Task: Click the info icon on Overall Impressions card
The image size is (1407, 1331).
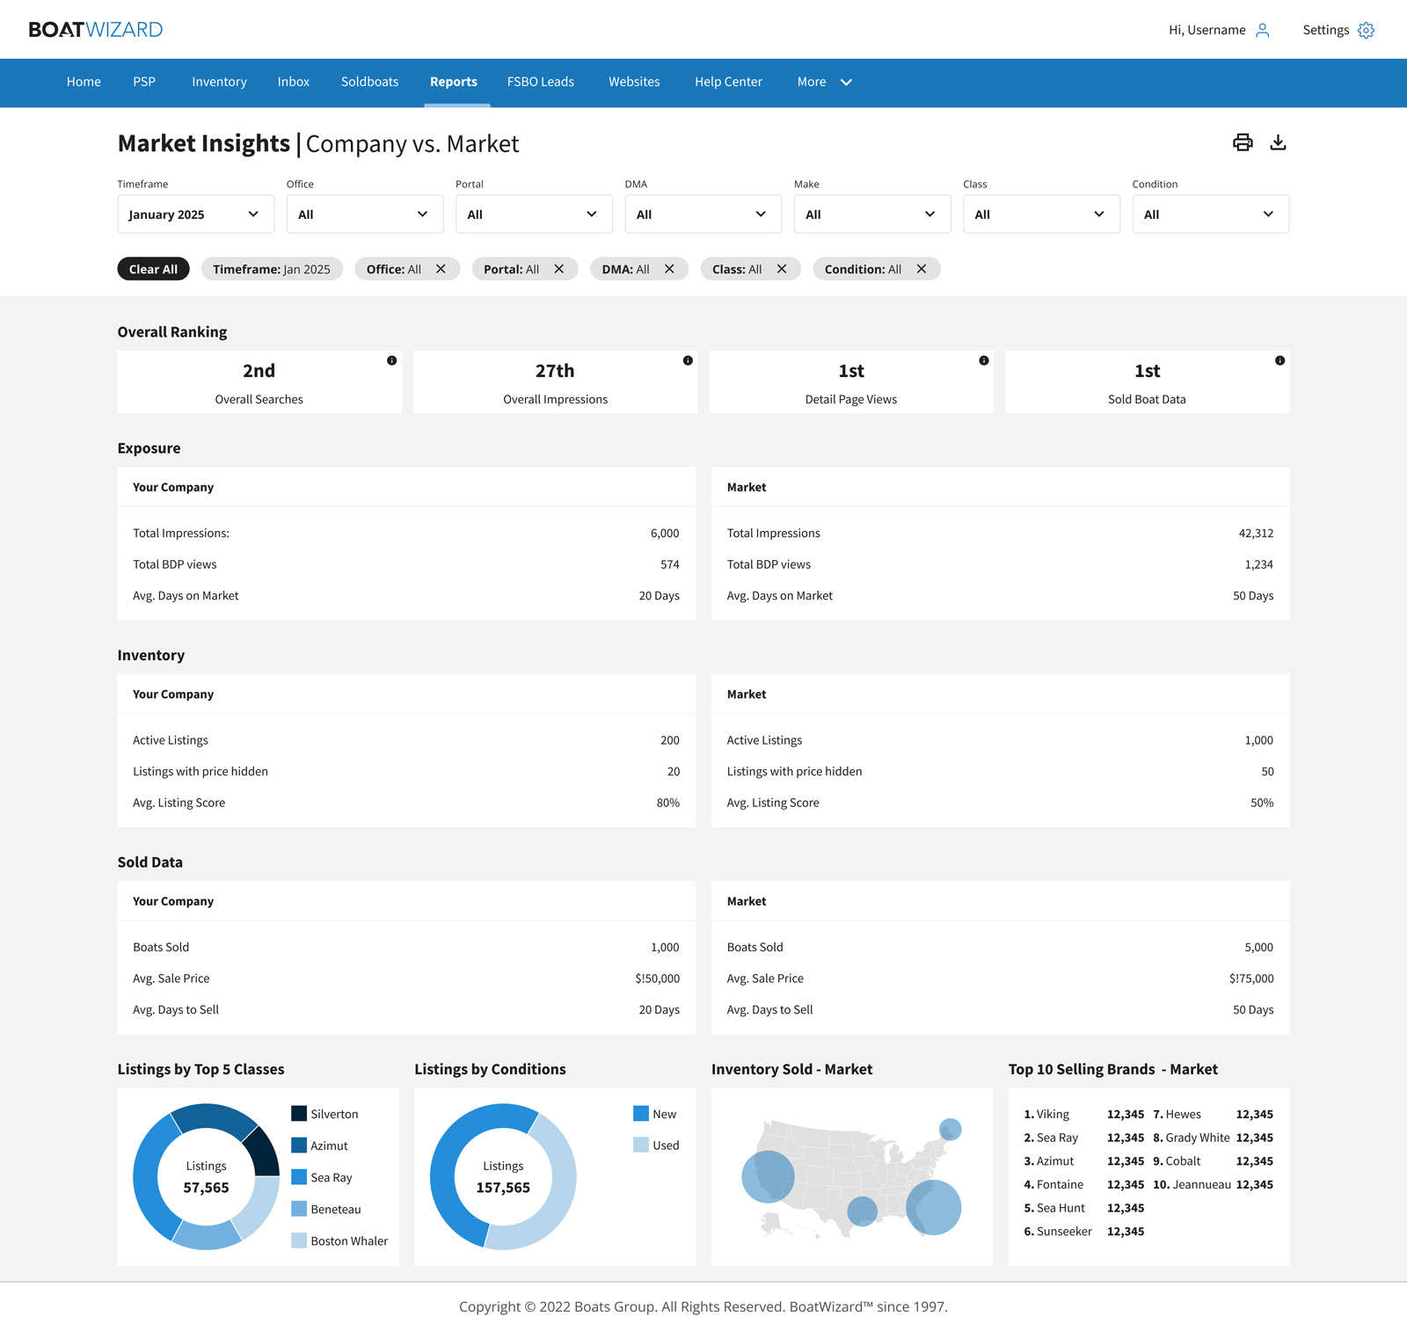Action: (687, 360)
